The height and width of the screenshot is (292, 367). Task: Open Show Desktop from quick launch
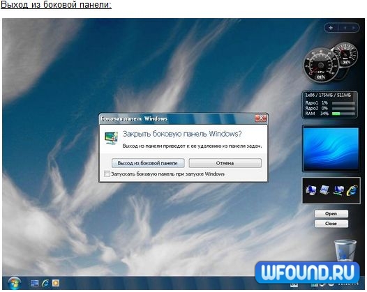35,284
